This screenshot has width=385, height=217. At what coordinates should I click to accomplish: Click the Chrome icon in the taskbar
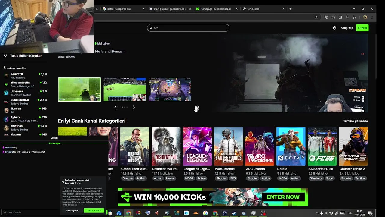click(129, 213)
